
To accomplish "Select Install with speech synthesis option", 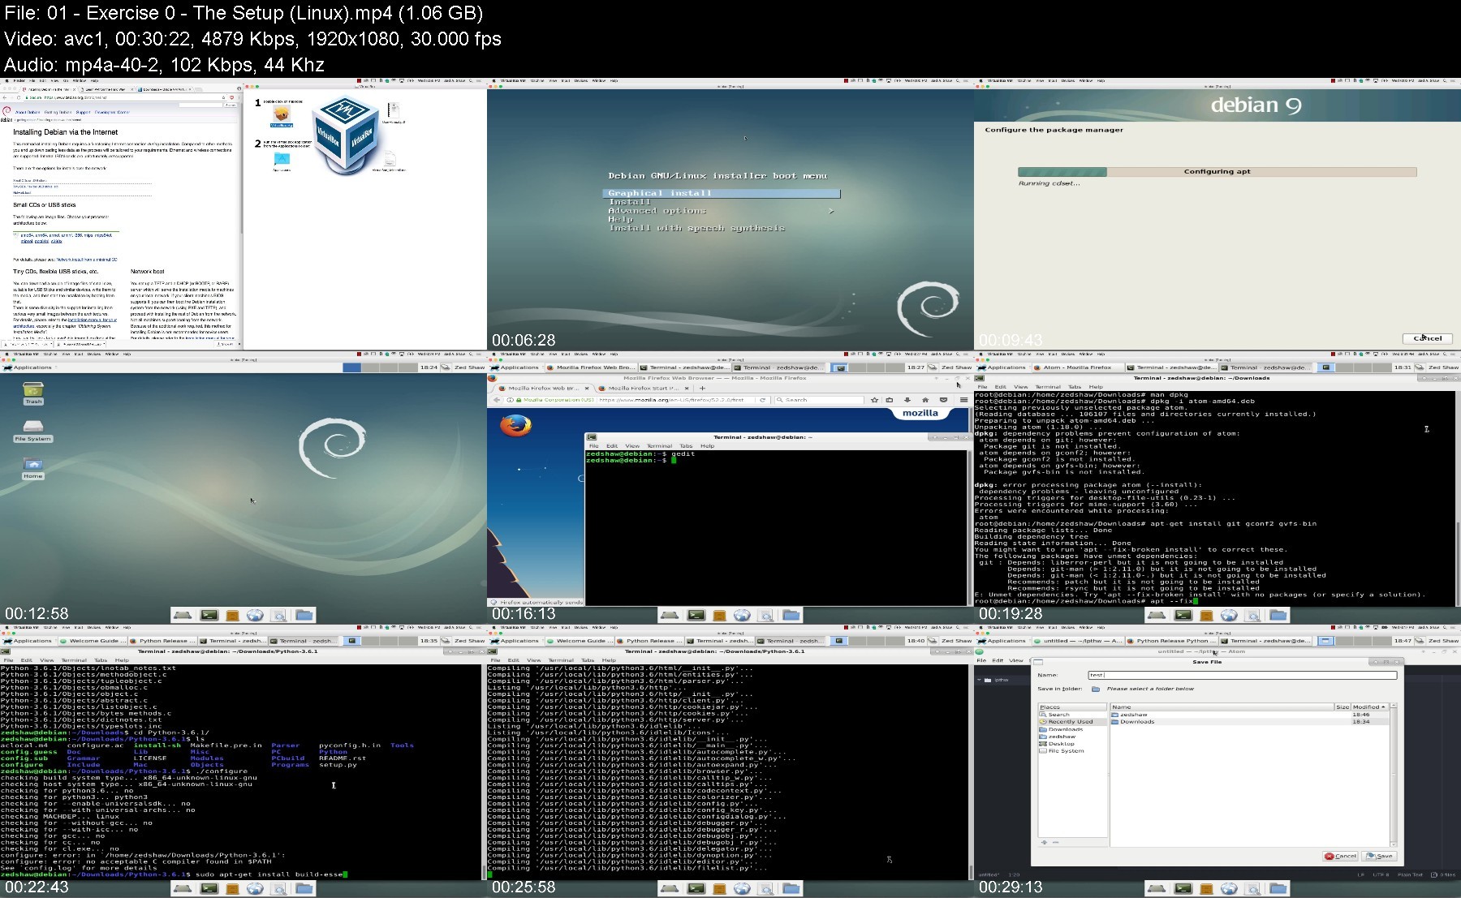I will [x=697, y=228].
